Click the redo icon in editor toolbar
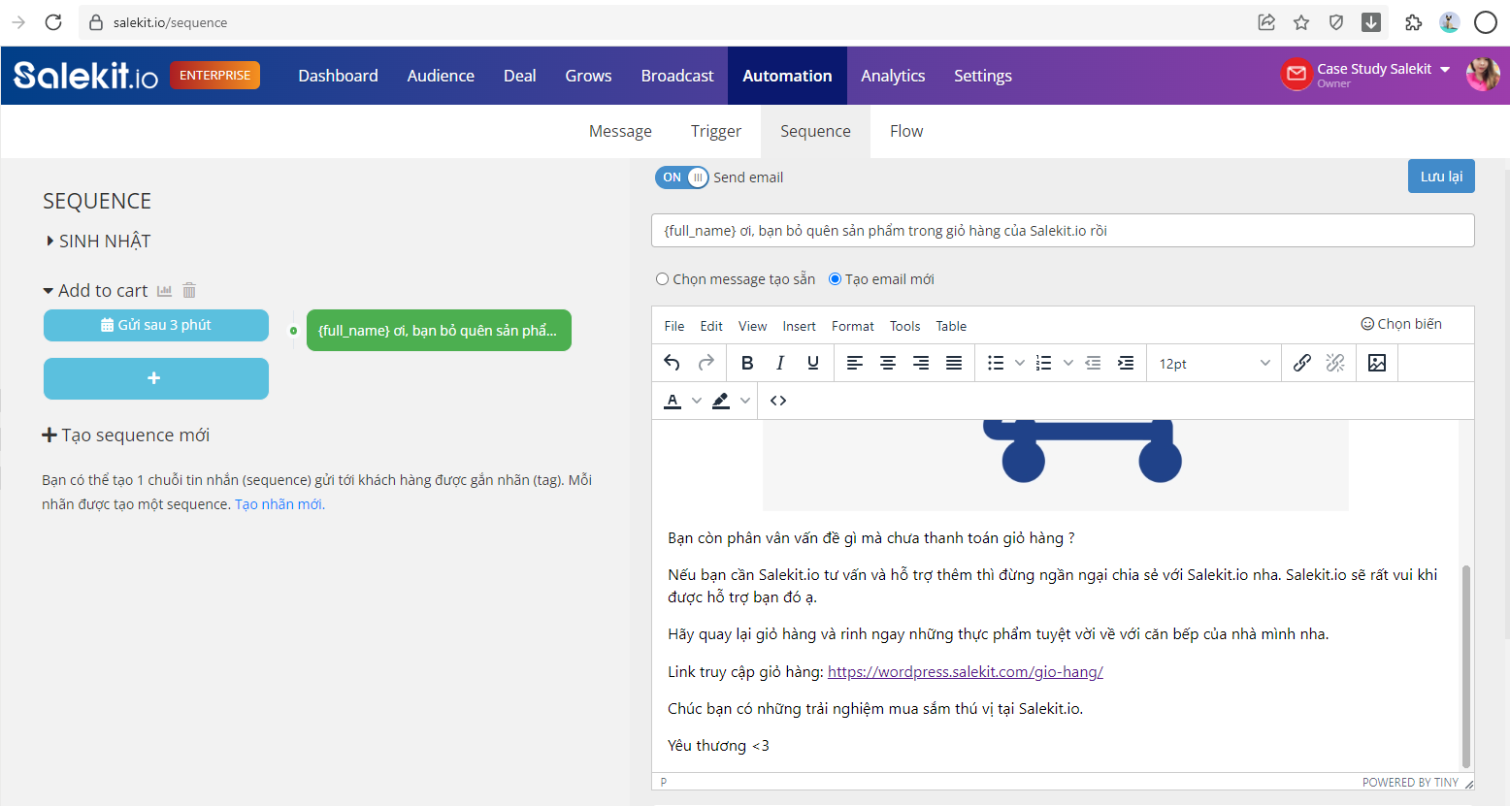This screenshot has width=1510, height=806. [x=706, y=363]
